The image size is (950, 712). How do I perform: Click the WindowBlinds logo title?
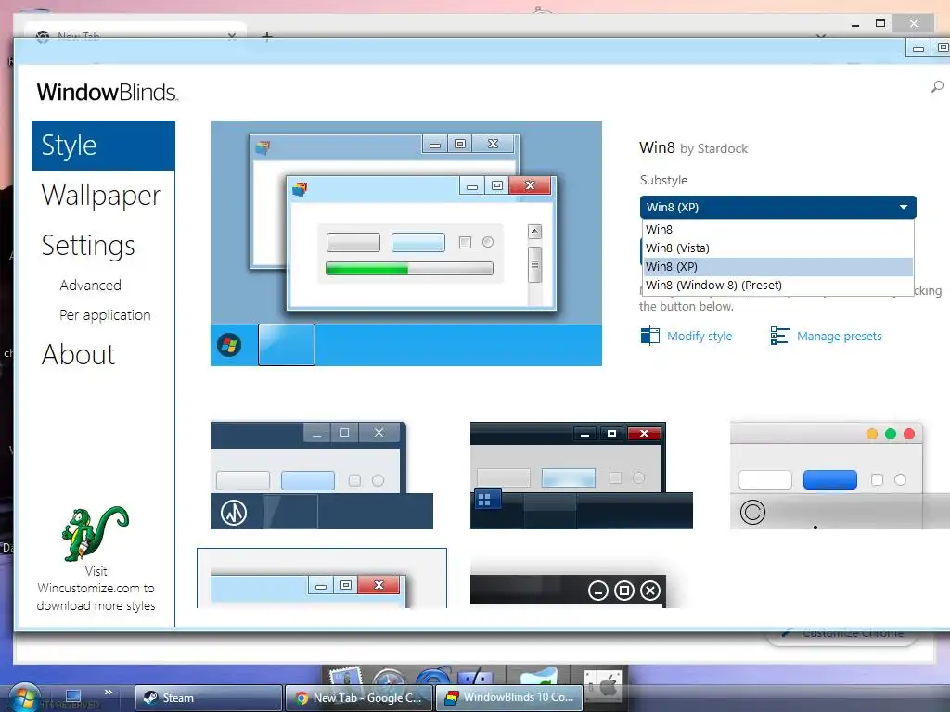coord(108,92)
